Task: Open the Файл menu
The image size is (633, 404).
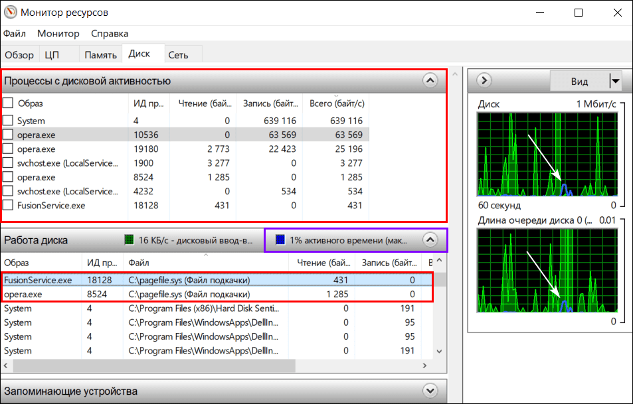Action: 15,33
